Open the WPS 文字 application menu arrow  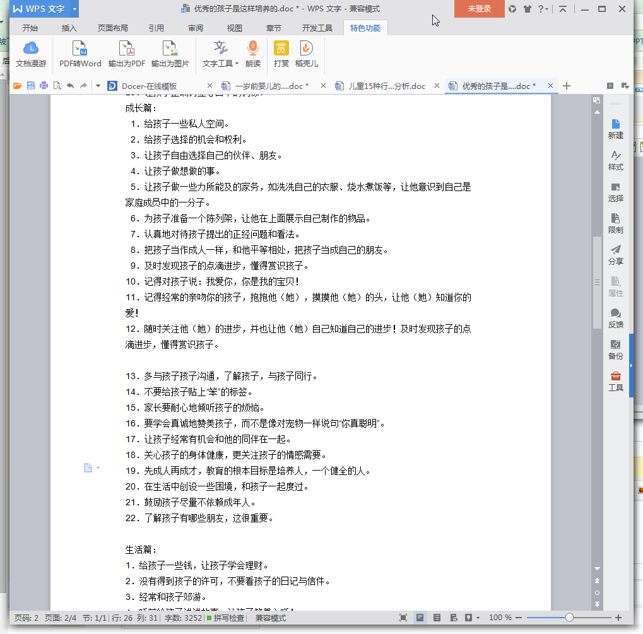point(75,9)
